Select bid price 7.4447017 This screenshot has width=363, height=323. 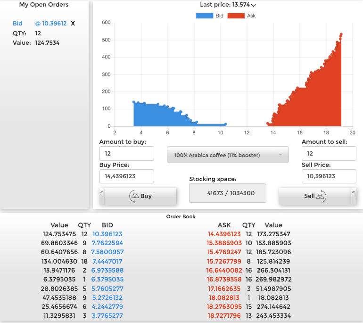pyautogui.click(x=107, y=261)
